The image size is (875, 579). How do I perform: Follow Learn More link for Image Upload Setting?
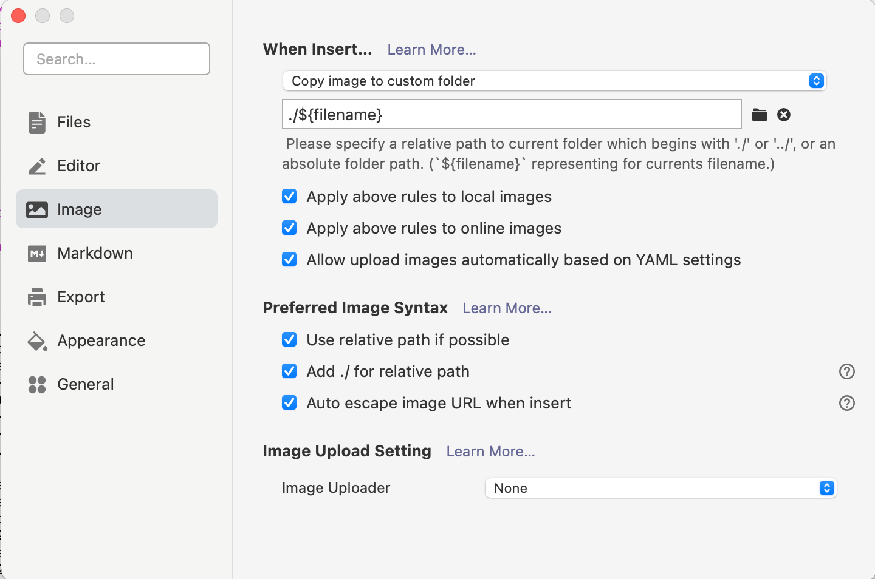pos(490,452)
